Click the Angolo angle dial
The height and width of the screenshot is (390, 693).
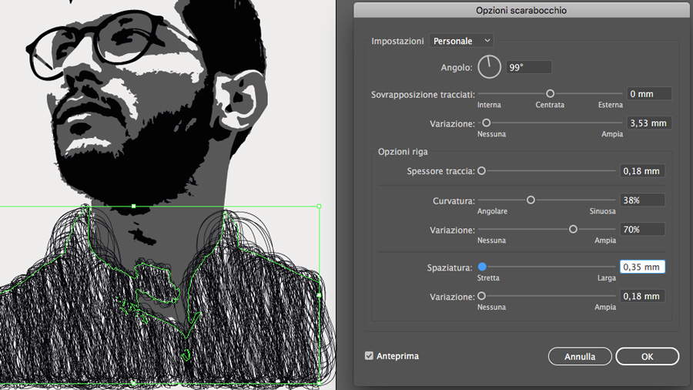pos(489,67)
